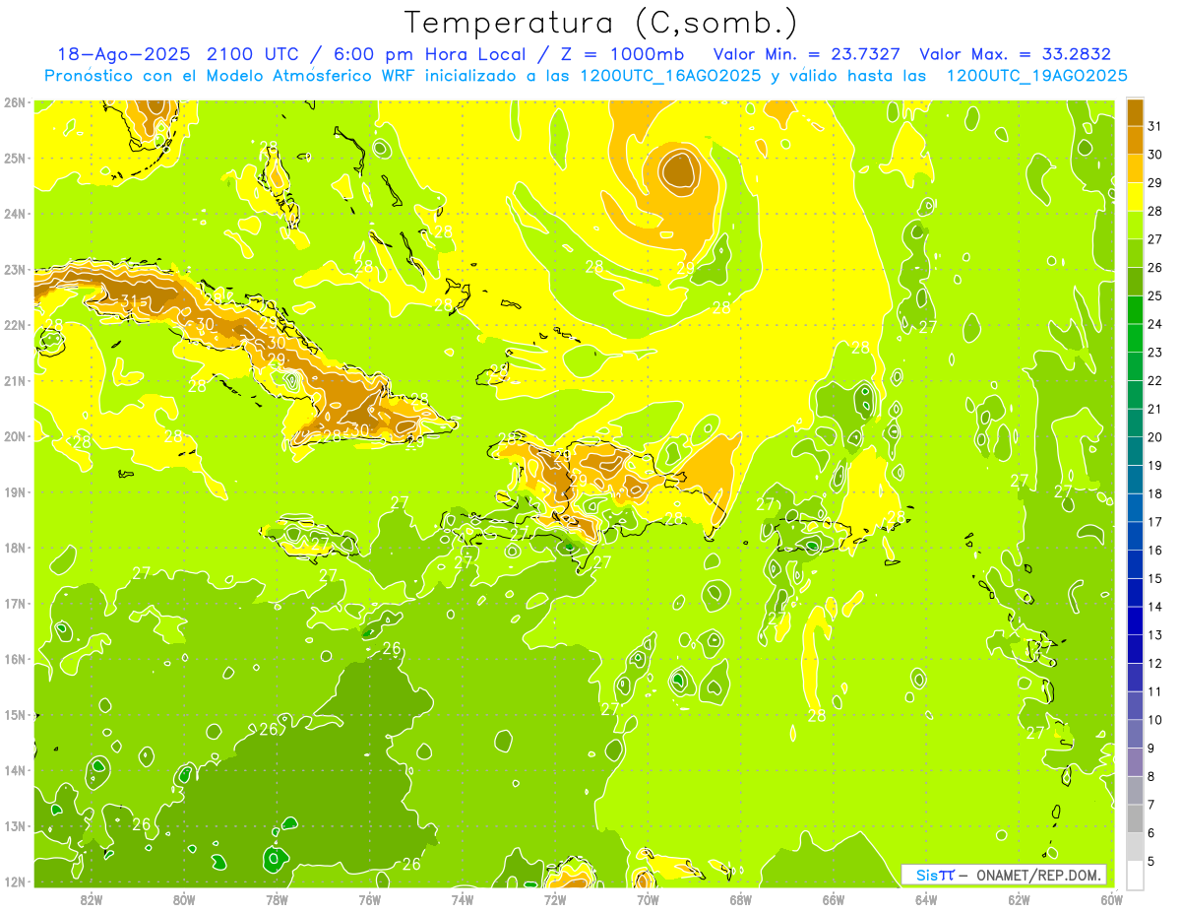Click the "Valor Max. = 33.2832" readout
This screenshot has height=913, width=1181.
[1015, 55]
